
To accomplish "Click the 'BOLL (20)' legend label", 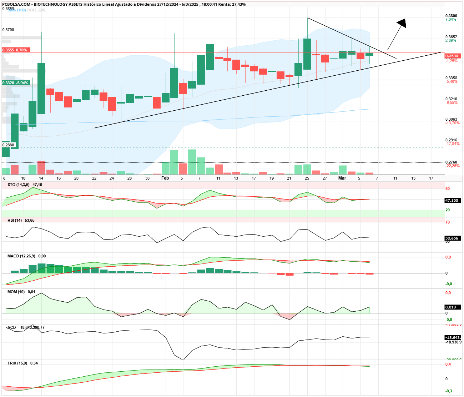I will coord(36,10).
